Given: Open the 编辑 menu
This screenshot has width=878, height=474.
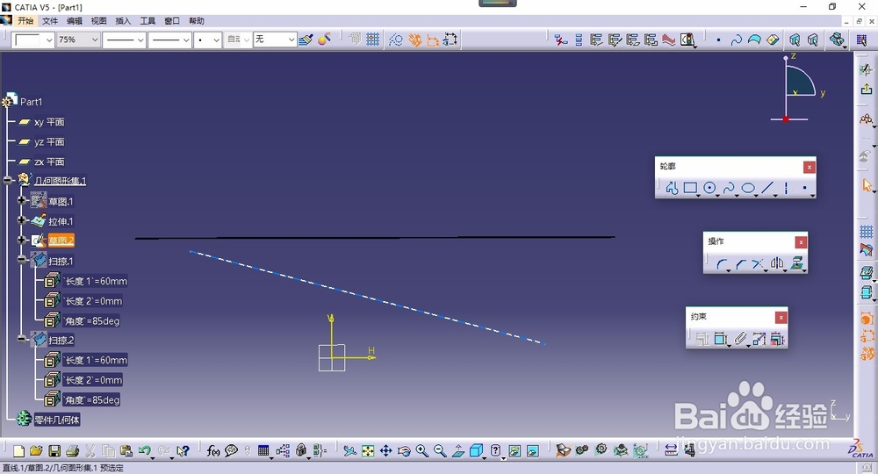Looking at the screenshot, I should (x=75, y=21).
